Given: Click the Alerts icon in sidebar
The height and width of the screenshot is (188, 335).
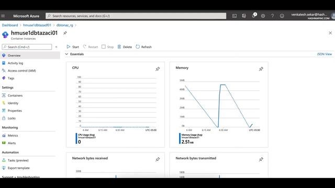Looking at the screenshot, I should pos(4,143).
